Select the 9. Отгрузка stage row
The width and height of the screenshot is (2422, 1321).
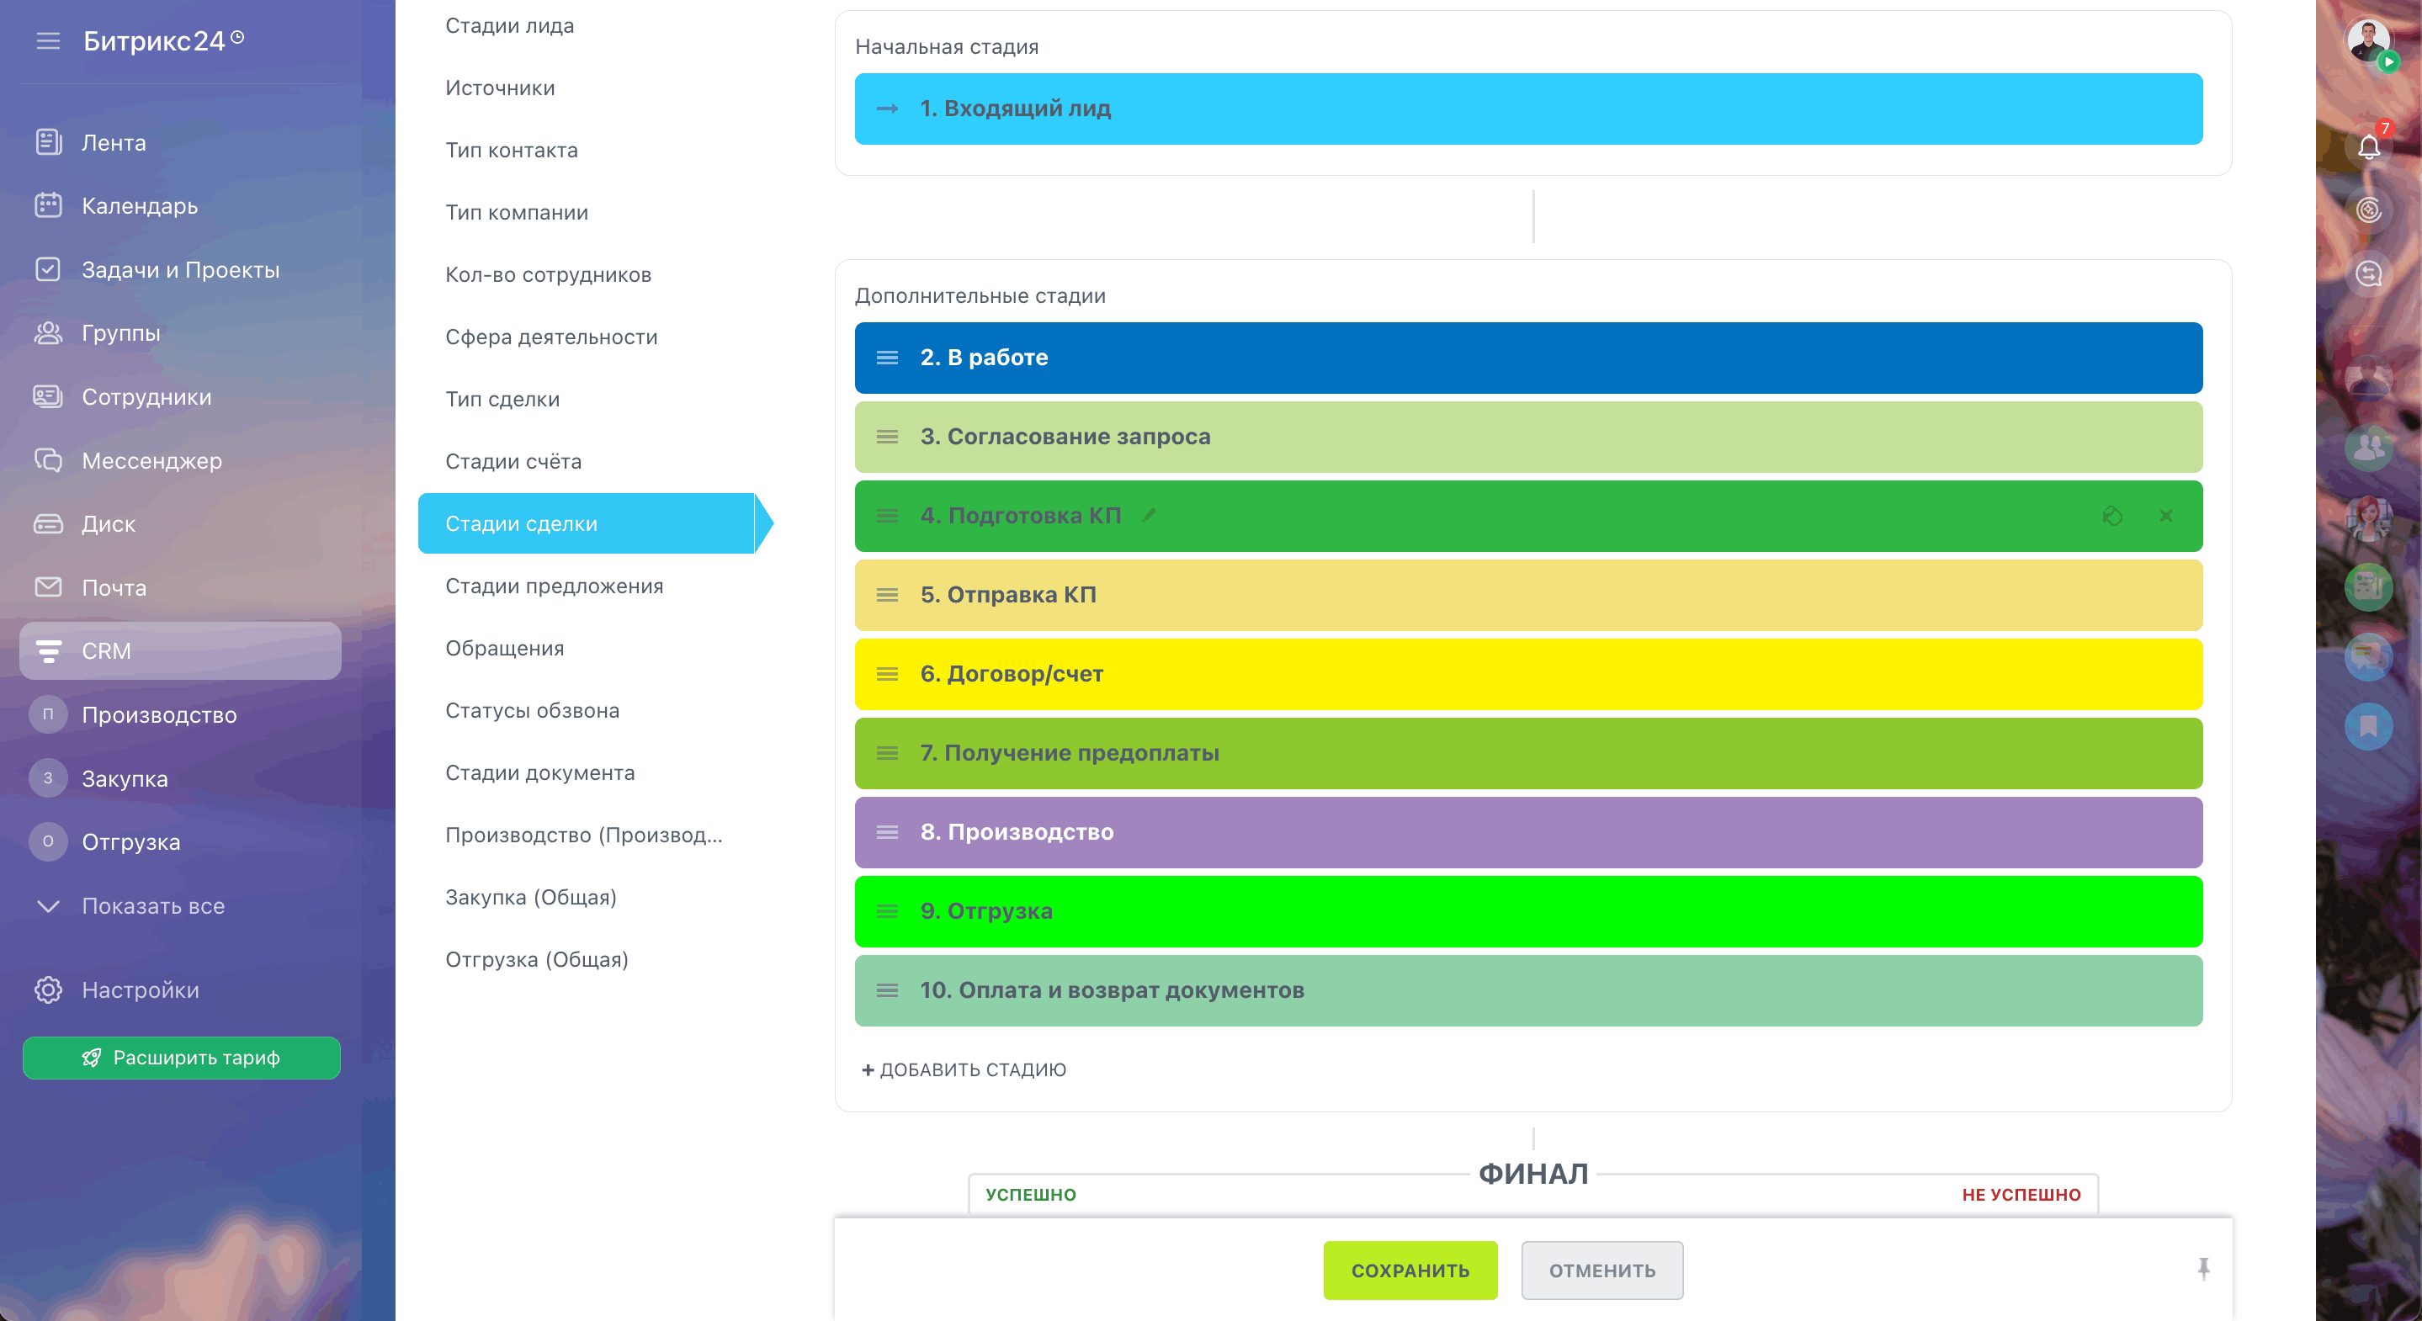pyautogui.click(x=1527, y=911)
